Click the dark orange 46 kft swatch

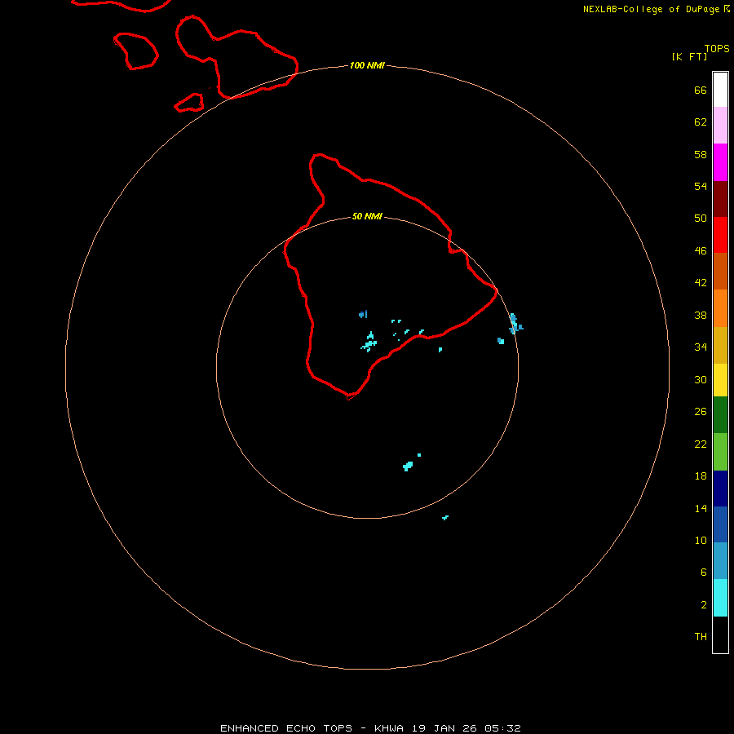pos(720,271)
